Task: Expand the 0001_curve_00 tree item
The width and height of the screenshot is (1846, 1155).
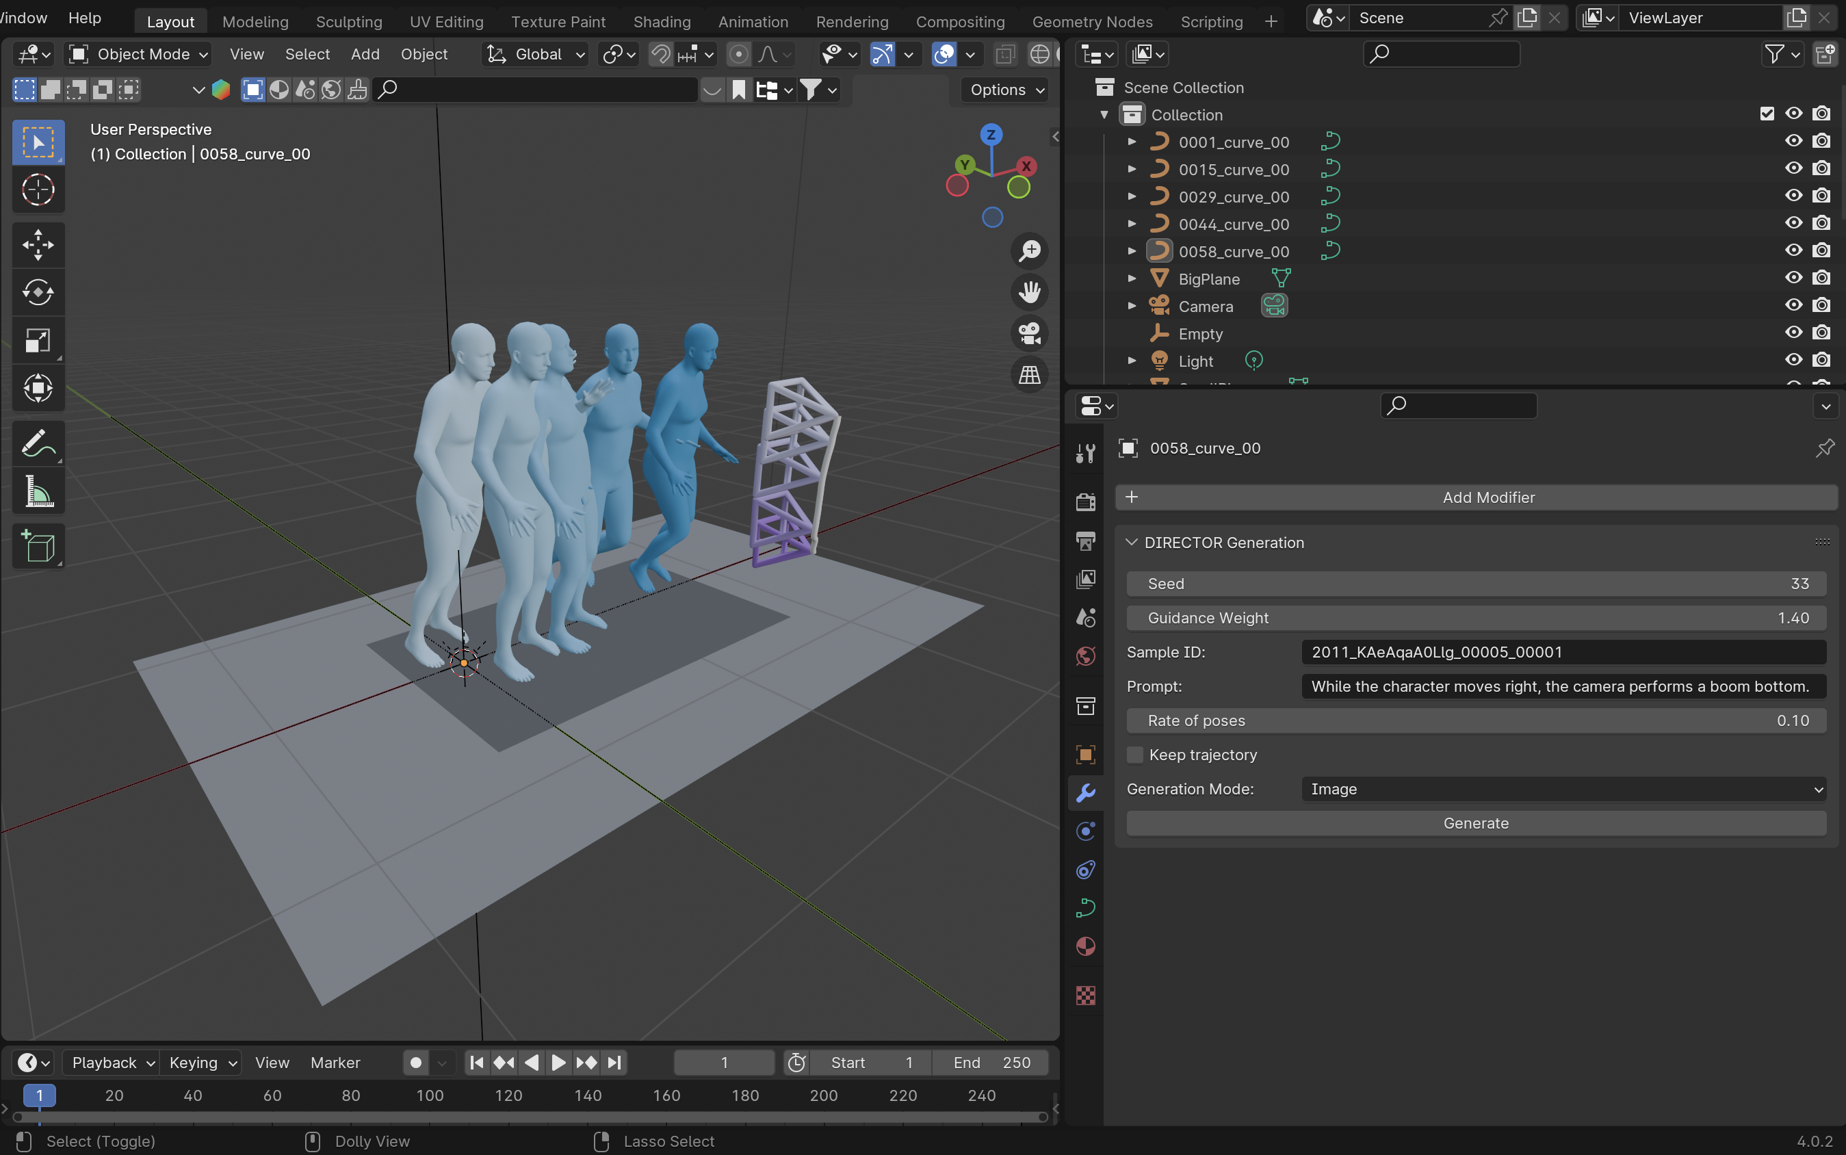Action: pyautogui.click(x=1132, y=142)
